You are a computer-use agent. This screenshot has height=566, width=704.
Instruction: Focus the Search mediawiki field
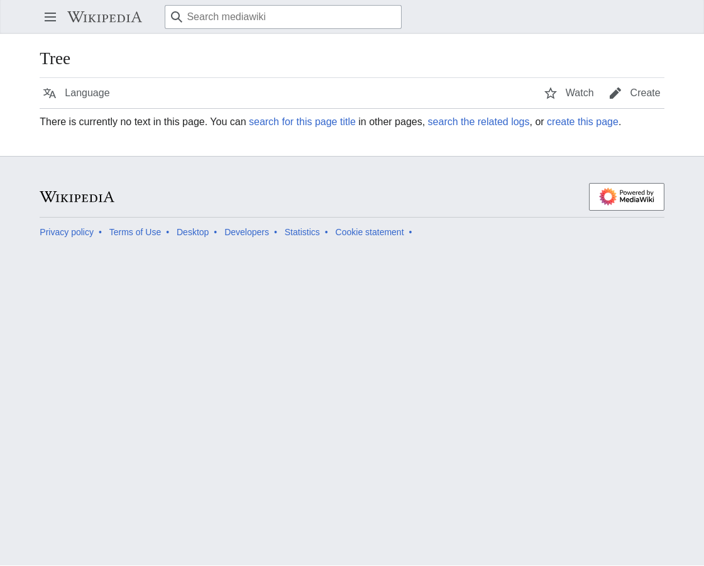(x=283, y=17)
